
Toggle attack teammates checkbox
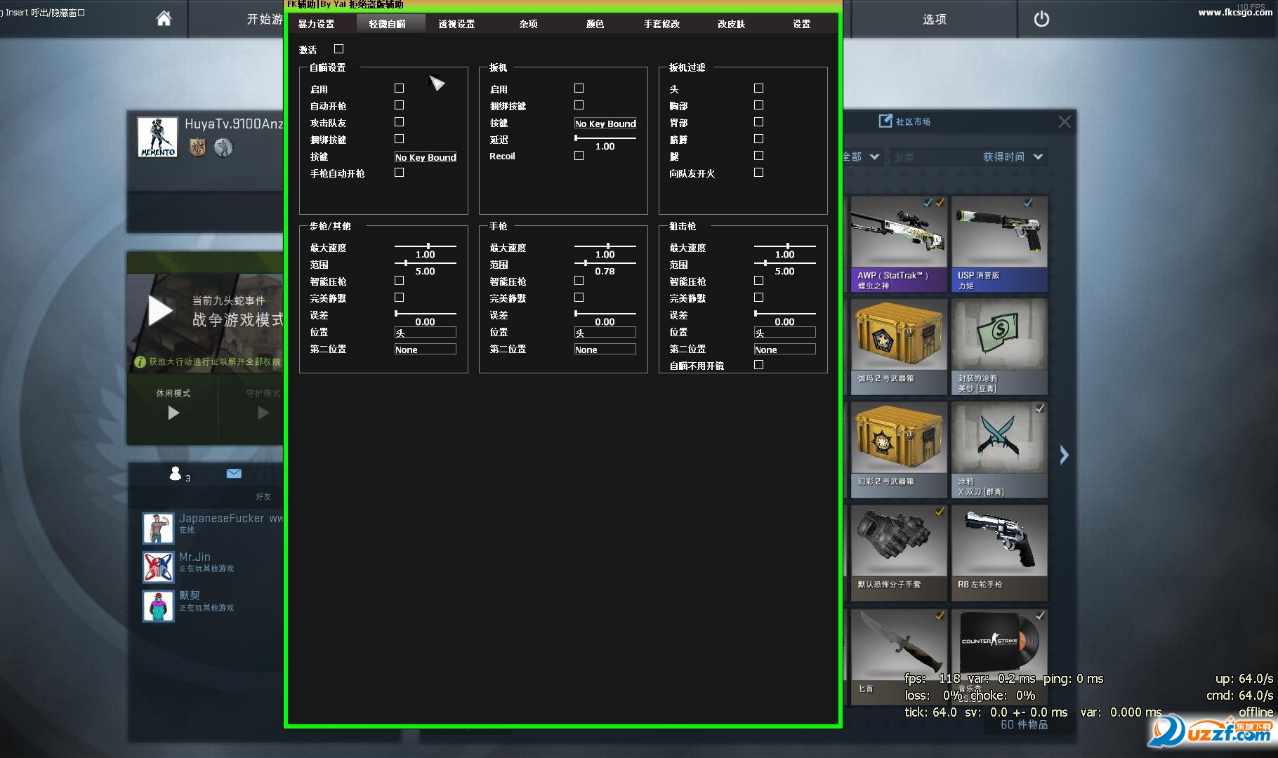(x=400, y=122)
